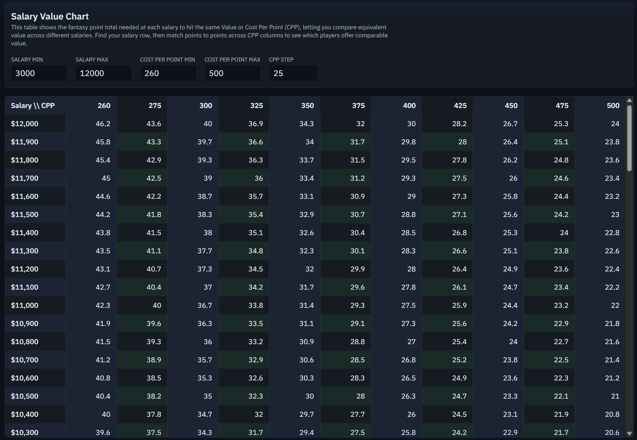Click the $10,900 salary row label
Viewport: 637px width, 440px height.
(x=35, y=323)
